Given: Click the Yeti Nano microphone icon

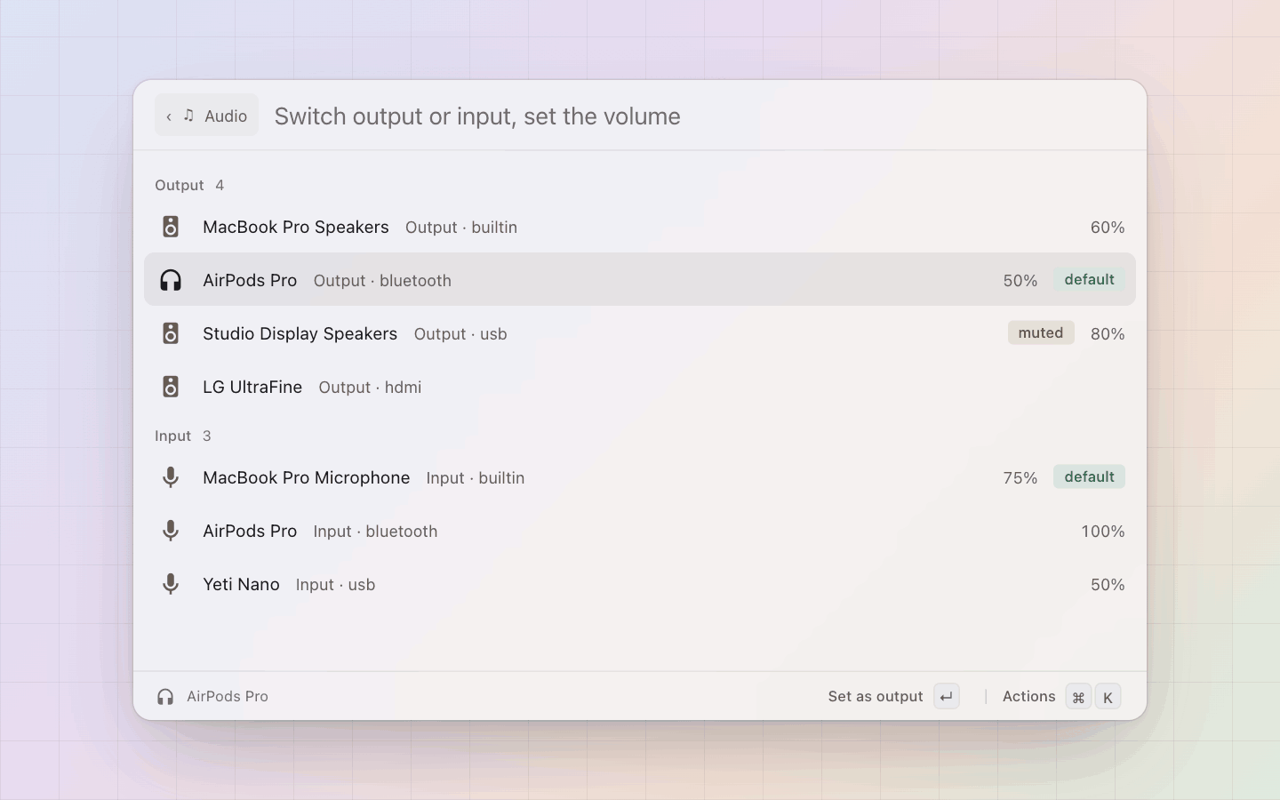Looking at the screenshot, I should pos(171,584).
